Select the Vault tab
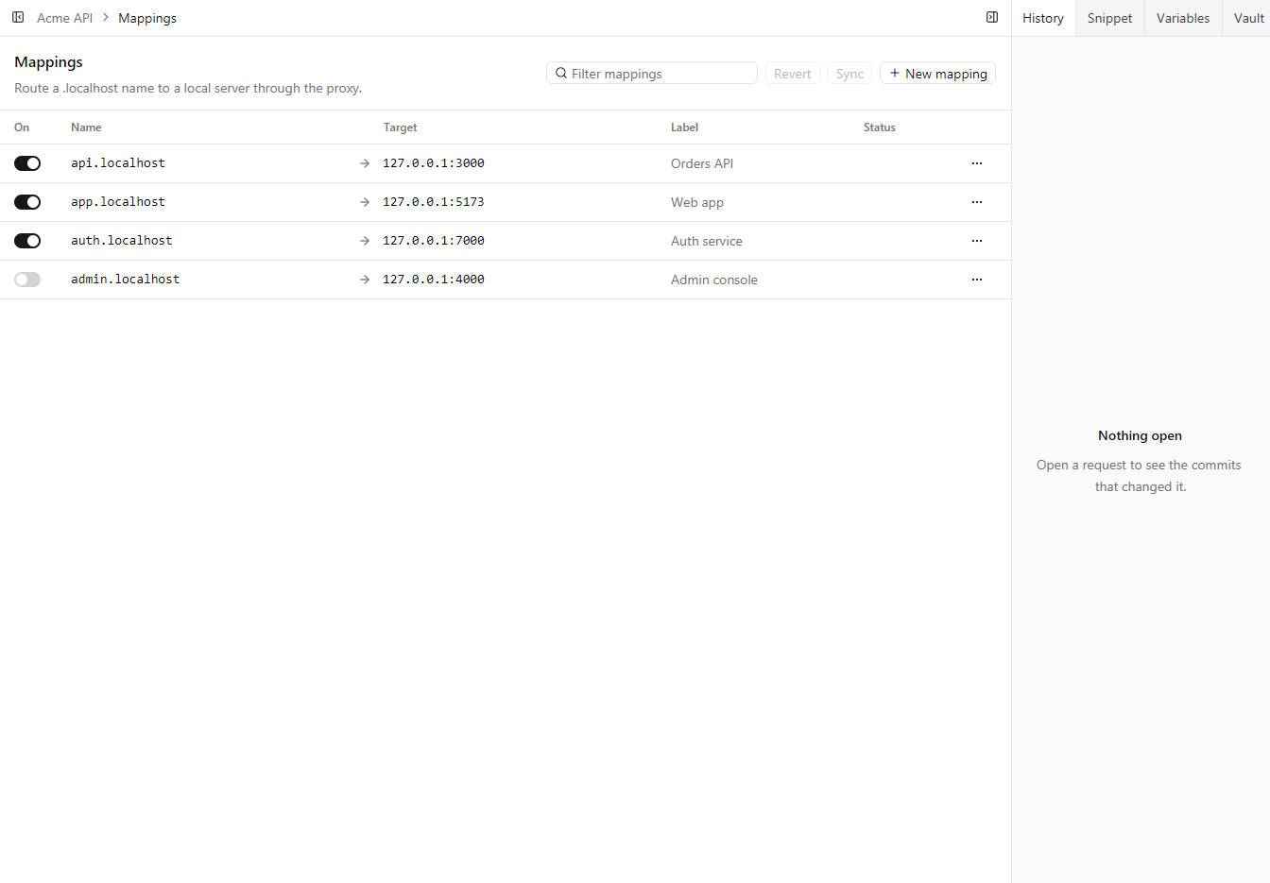 click(x=1248, y=18)
